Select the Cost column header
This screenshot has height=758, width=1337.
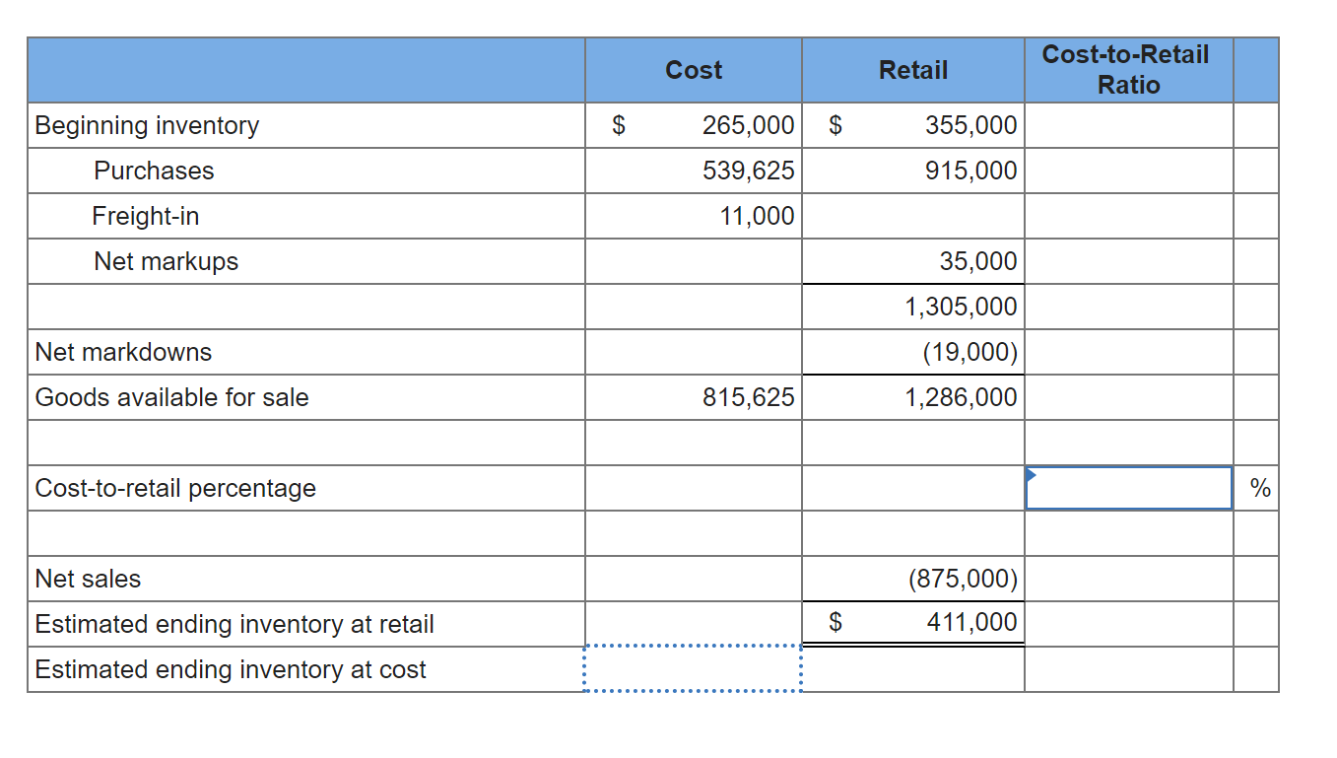[693, 70]
